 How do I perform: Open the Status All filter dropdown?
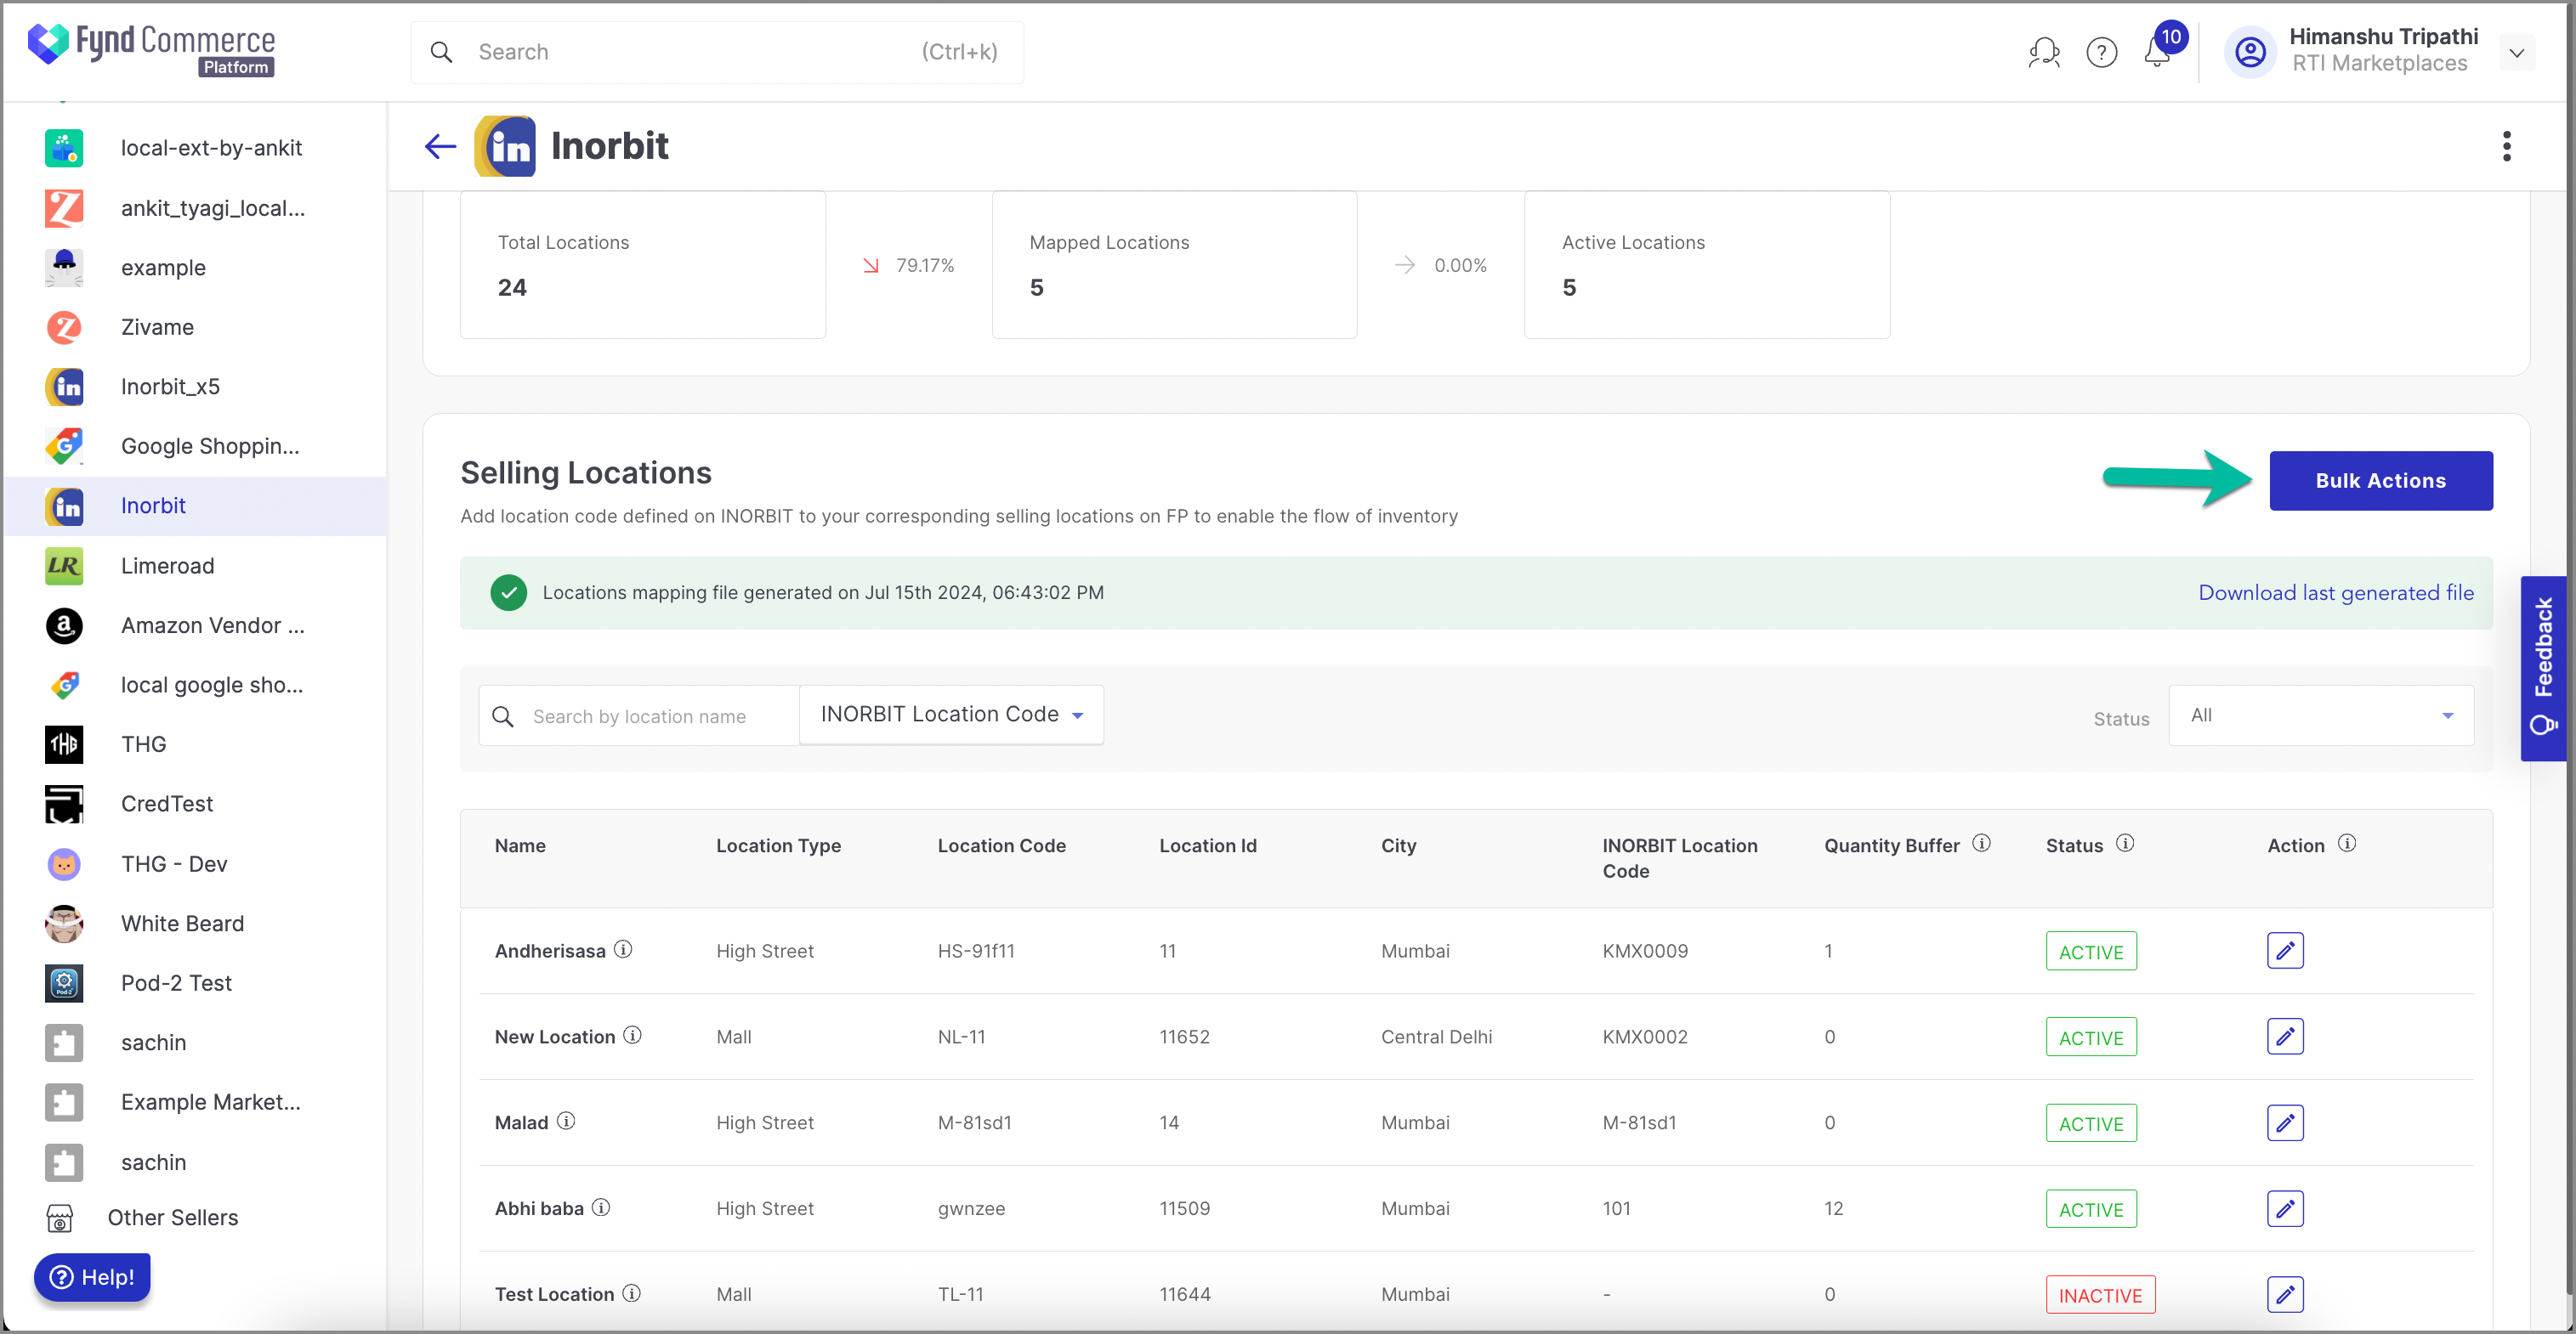(x=2320, y=715)
